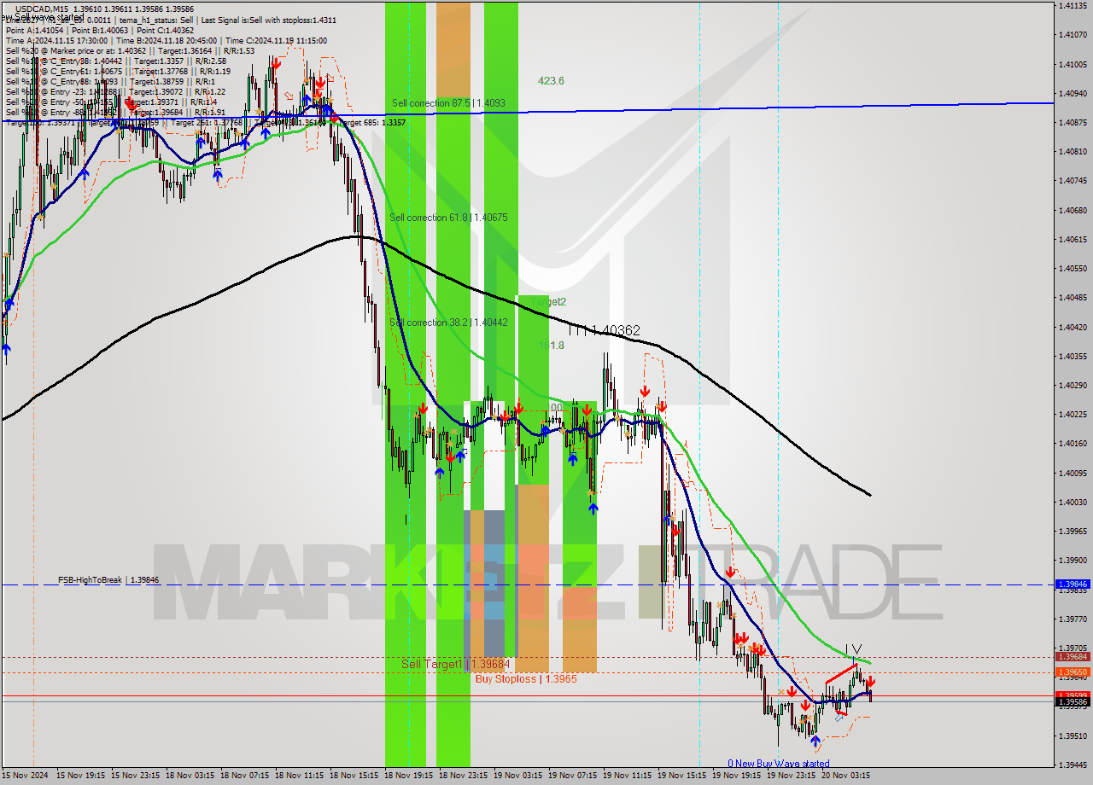
Task: Click the 1.40810 price axis label
Action: pyautogui.click(x=1072, y=151)
